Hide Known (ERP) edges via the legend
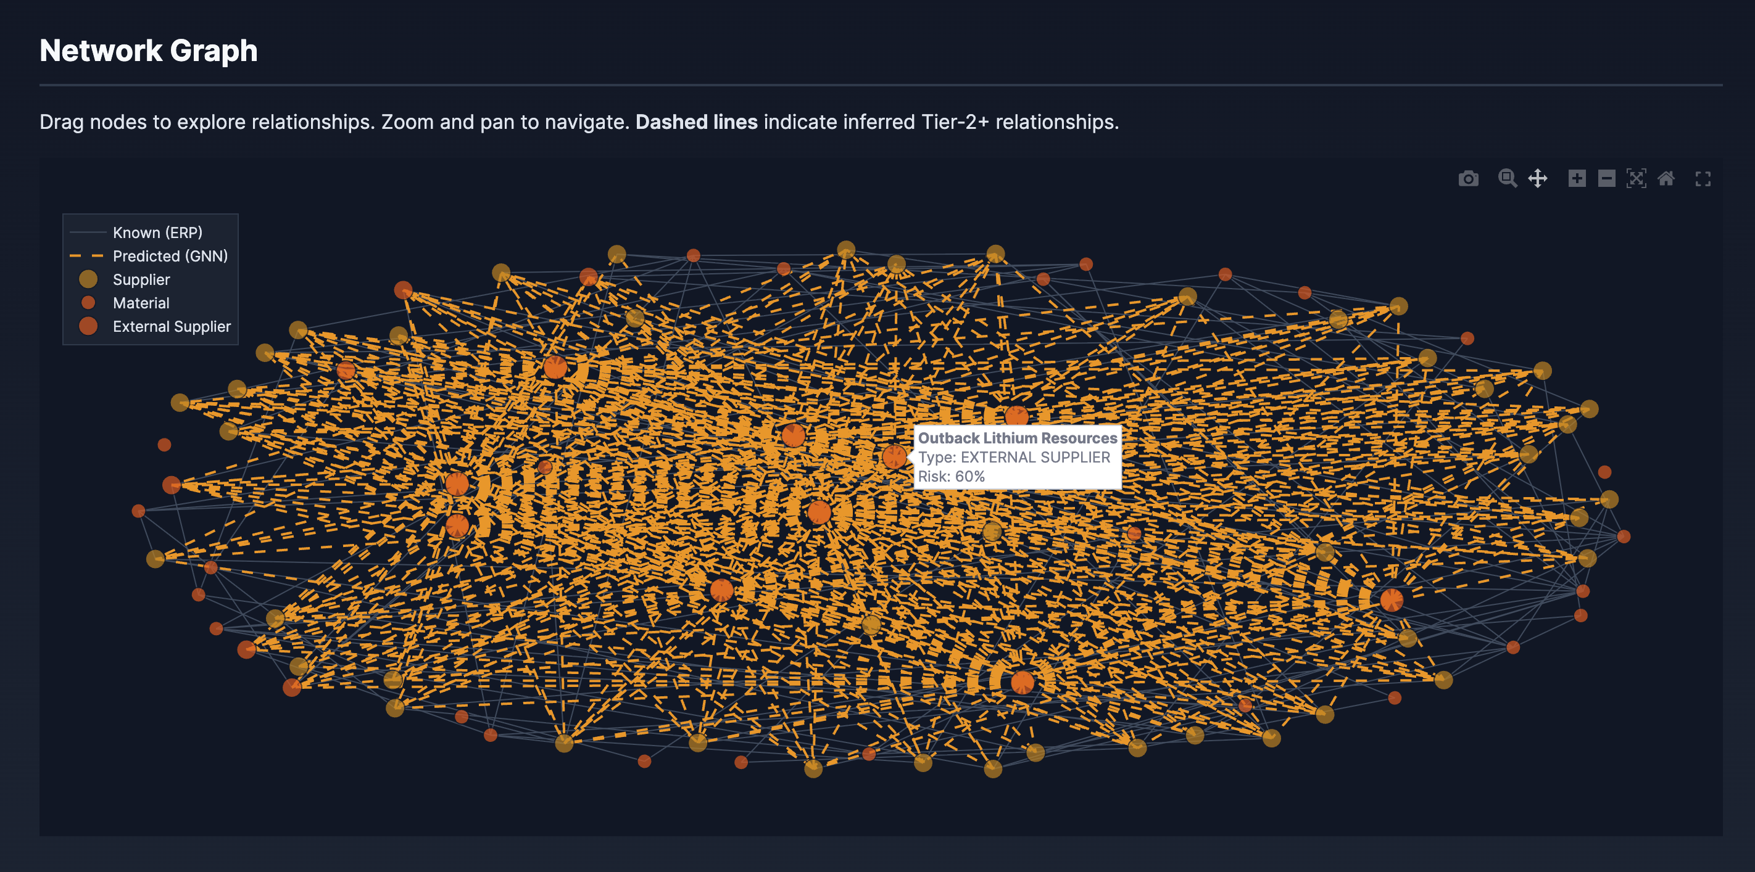 (157, 232)
